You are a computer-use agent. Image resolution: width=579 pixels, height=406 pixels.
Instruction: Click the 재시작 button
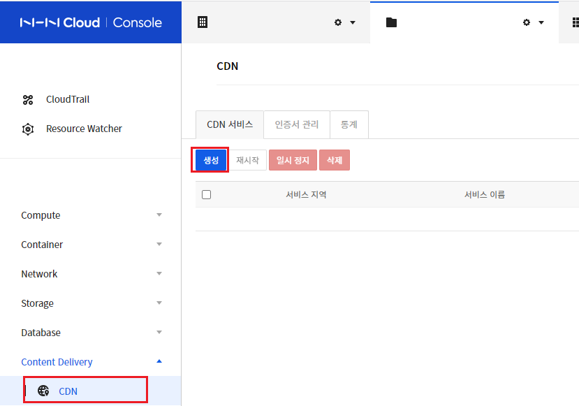pyautogui.click(x=247, y=160)
